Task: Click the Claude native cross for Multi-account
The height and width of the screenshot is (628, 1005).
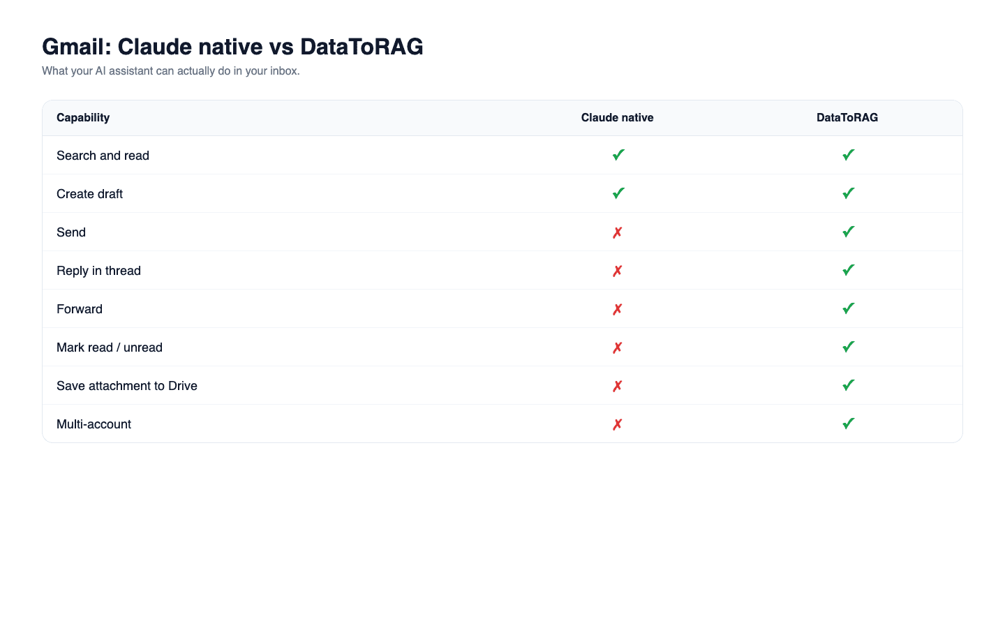Action: [x=618, y=424]
